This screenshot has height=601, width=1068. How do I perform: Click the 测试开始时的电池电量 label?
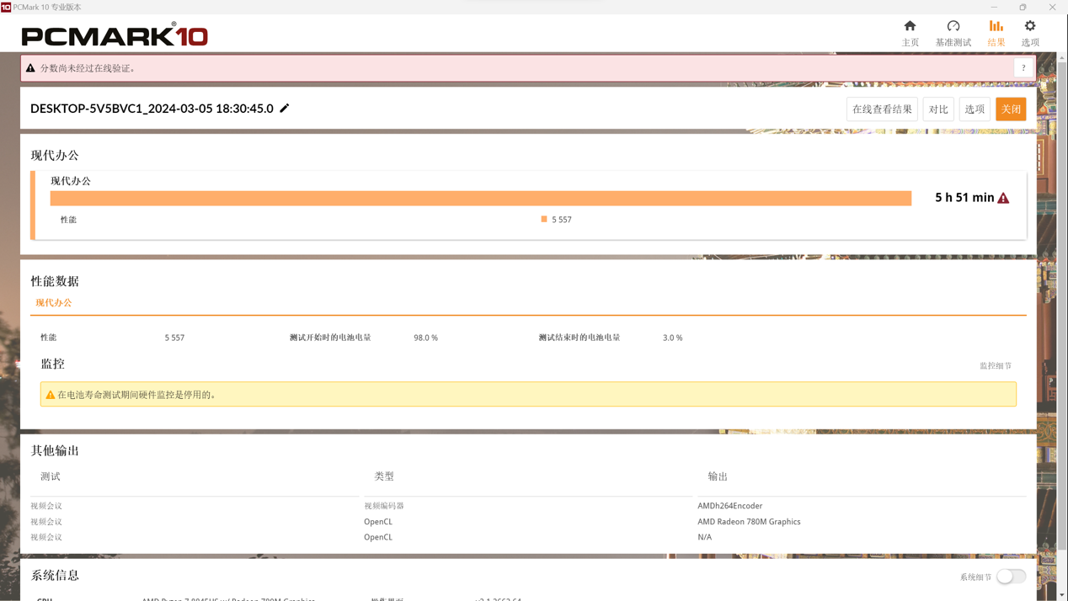click(330, 338)
